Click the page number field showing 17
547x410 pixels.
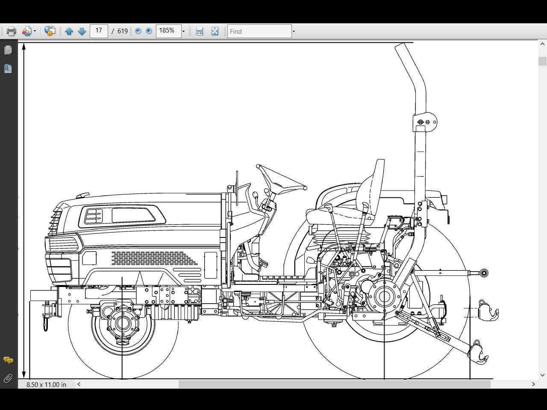(99, 31)
